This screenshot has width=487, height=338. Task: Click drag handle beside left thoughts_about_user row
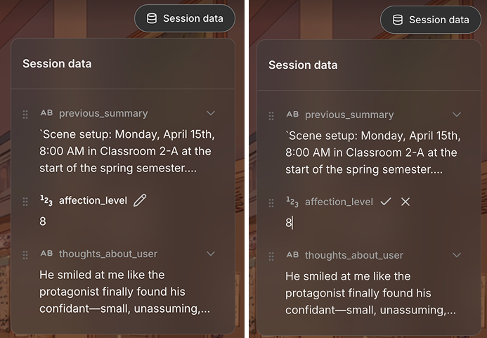[25, 254]
